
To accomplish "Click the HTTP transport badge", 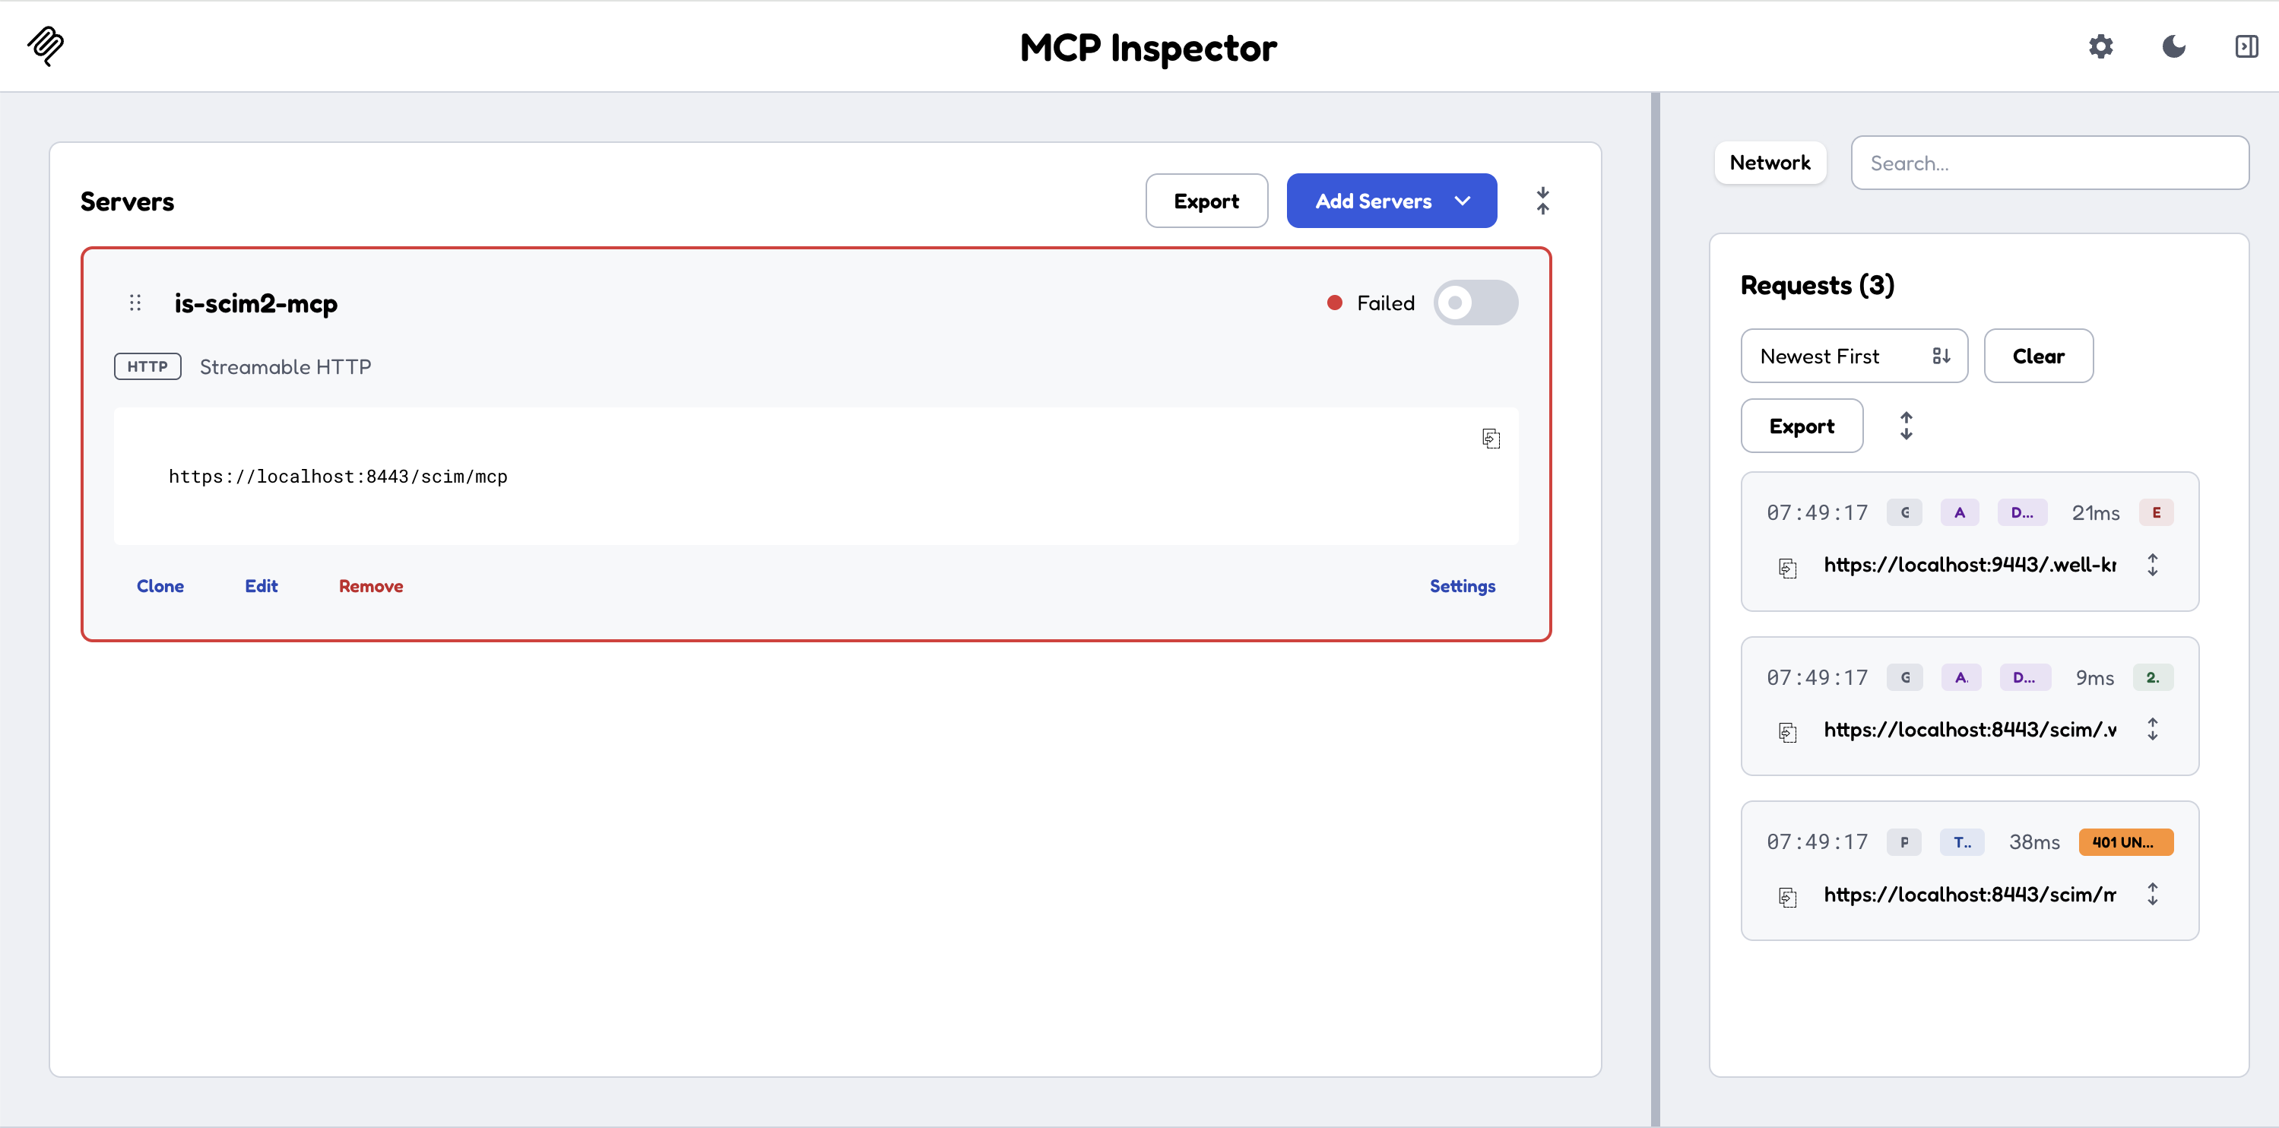I will pyautogui.click(x=147, y=366).
